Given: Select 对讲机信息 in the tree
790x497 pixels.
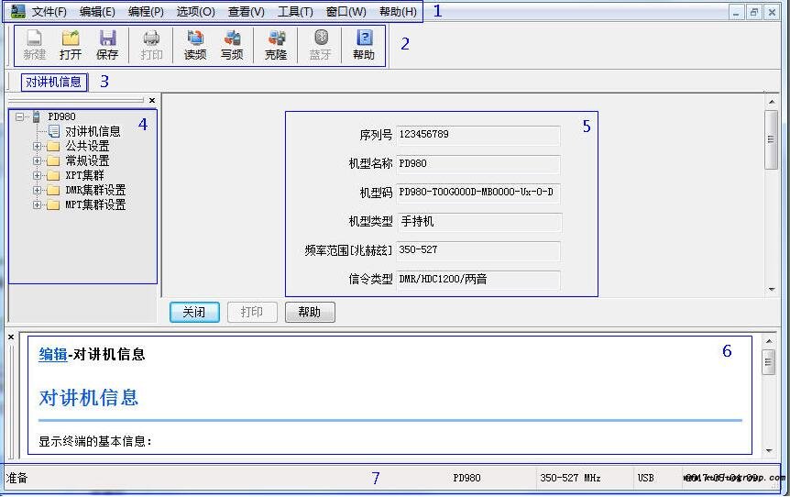Looking at the screenshot, I should pos(93,131).
